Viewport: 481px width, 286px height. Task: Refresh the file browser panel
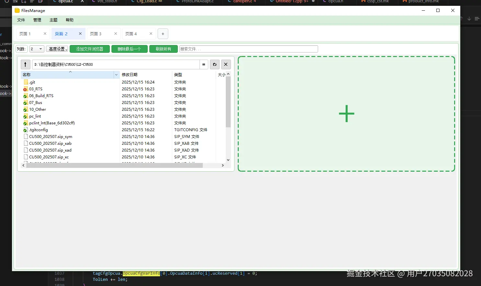(x=215, y=64)
